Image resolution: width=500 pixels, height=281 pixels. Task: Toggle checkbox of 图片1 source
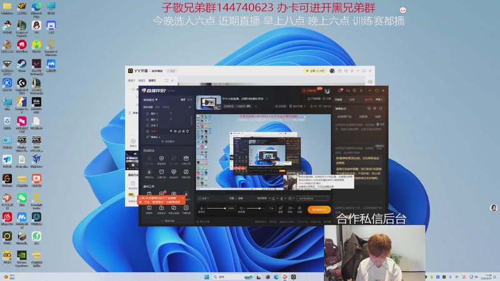pyautogui.click(x=147, y=114)
